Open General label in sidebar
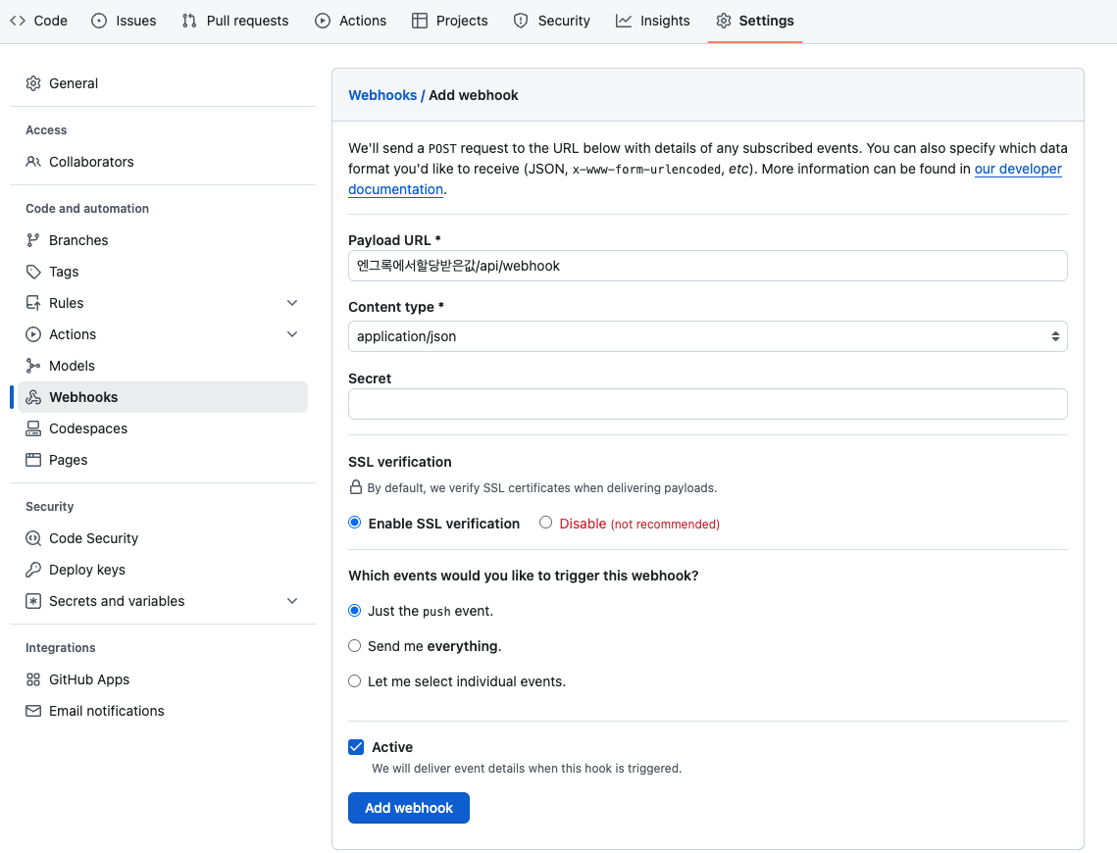The image size is (1117, 853). (x=74, y=83)
